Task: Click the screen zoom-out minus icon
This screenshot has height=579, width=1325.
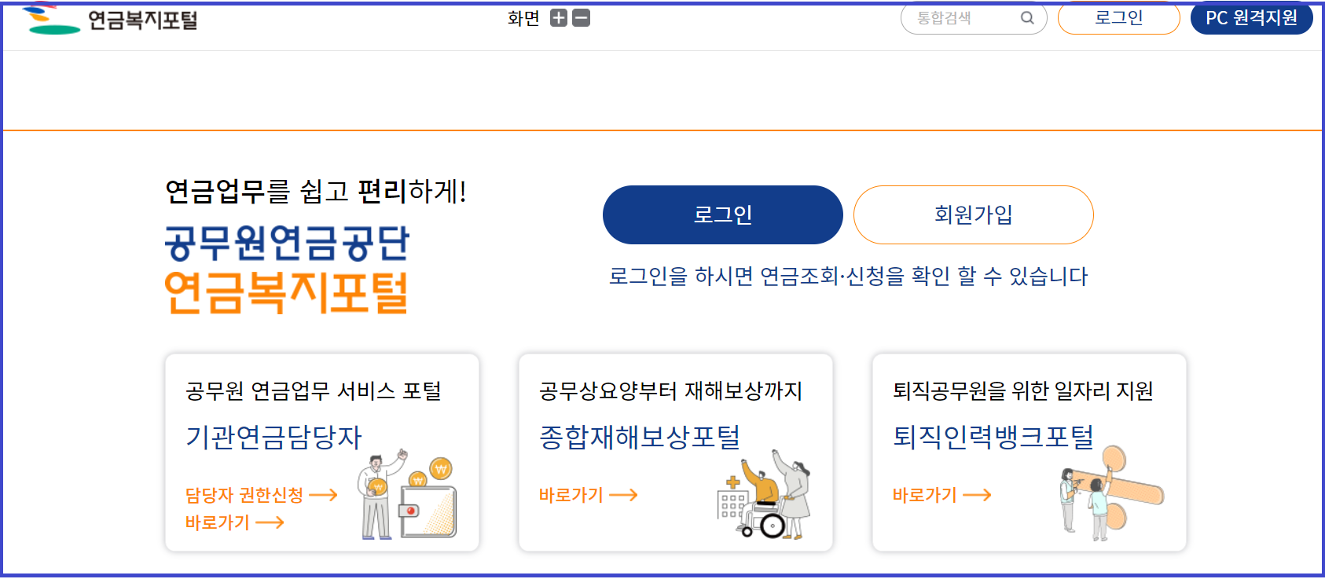Action: (x=581, y=18)
